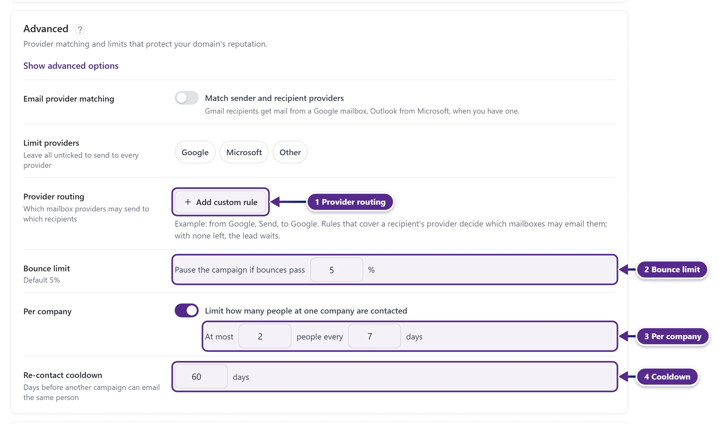Click the people per company count field
The height and width of the screenshot is (424, 719).
coord(265,336)
